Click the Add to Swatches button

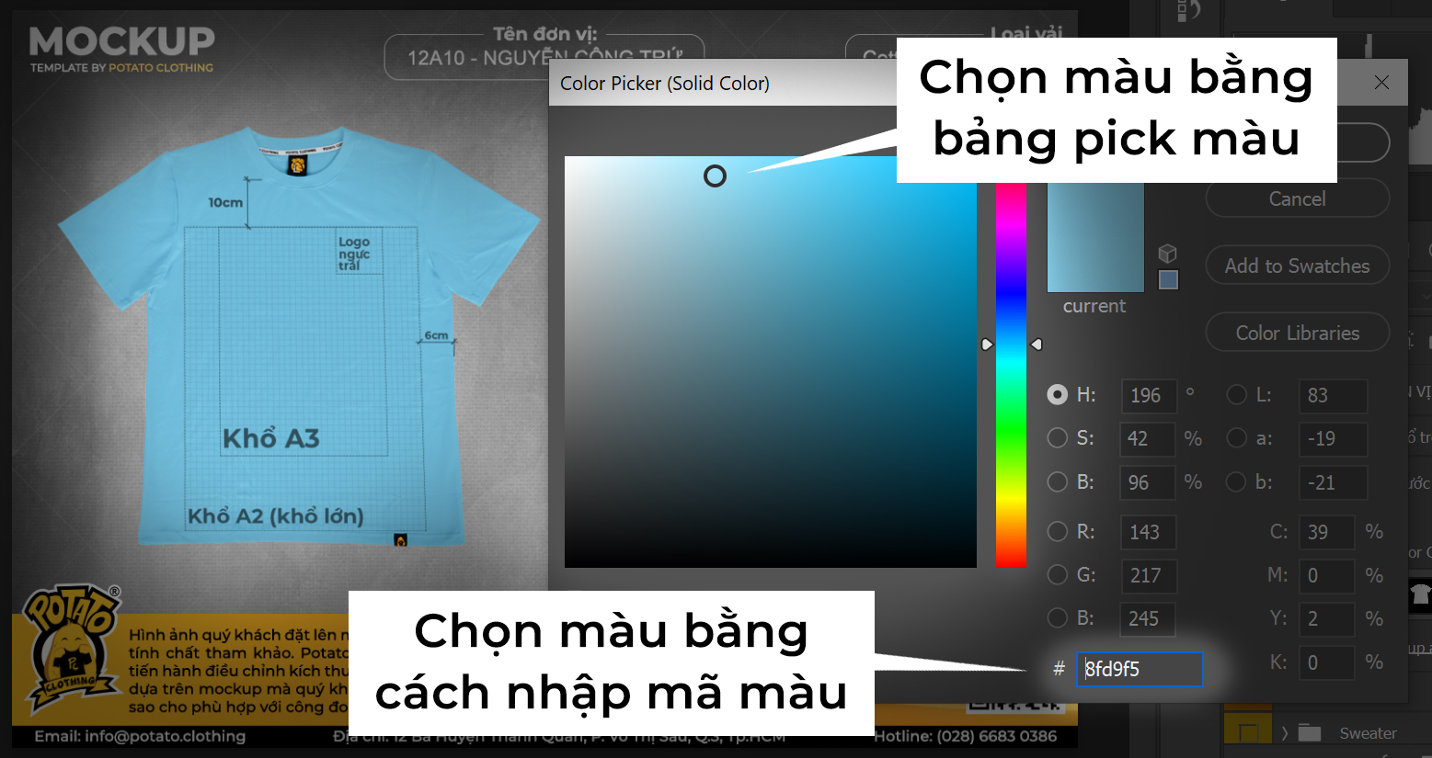pyautogui.click(x=1297, y=266)
